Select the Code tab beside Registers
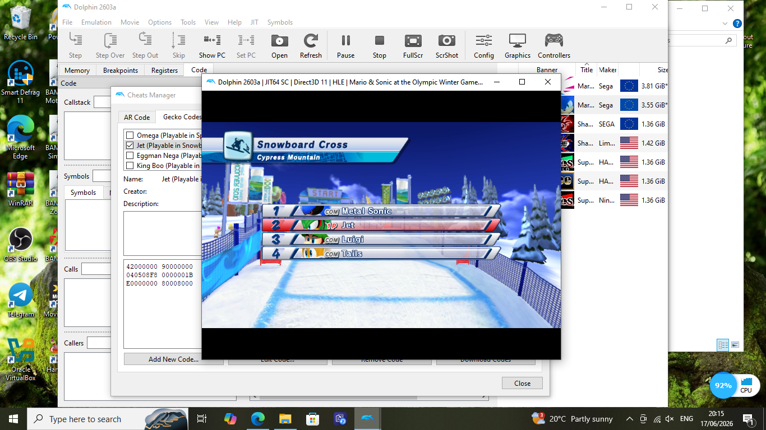 (199, 70)
